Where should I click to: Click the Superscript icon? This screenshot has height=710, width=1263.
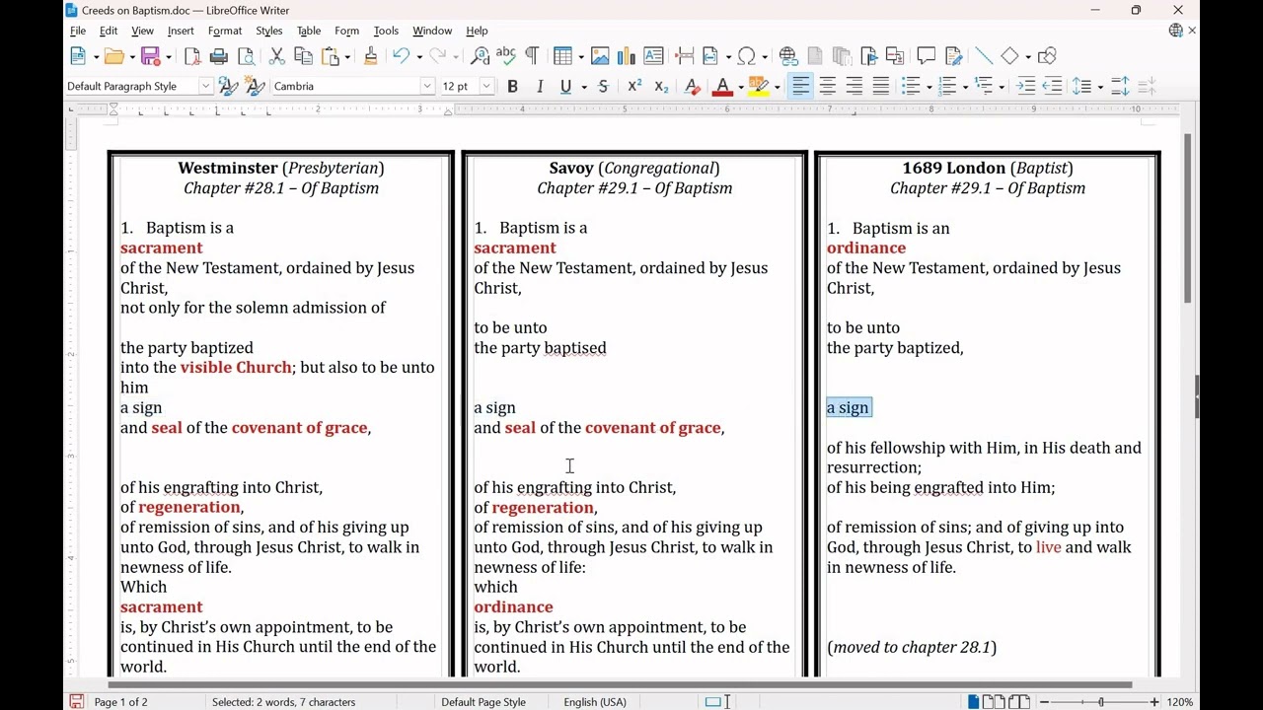click(634, 86)
